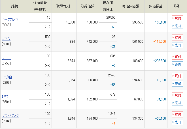Select 売却 for 野村 stock
Image resolution: width=187 pixels, height=129 pixels.
coord(177,103)
